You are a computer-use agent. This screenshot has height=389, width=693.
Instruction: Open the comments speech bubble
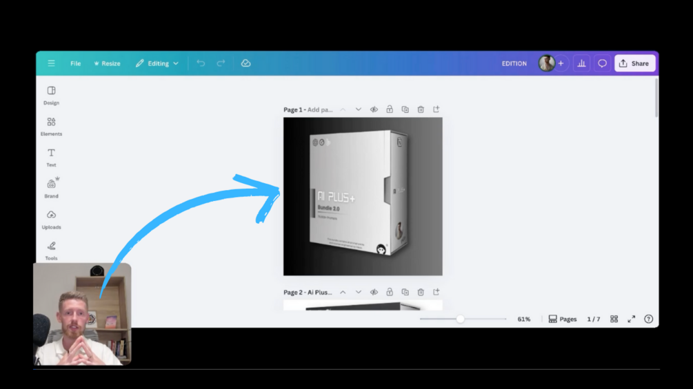tap(602, 63)
